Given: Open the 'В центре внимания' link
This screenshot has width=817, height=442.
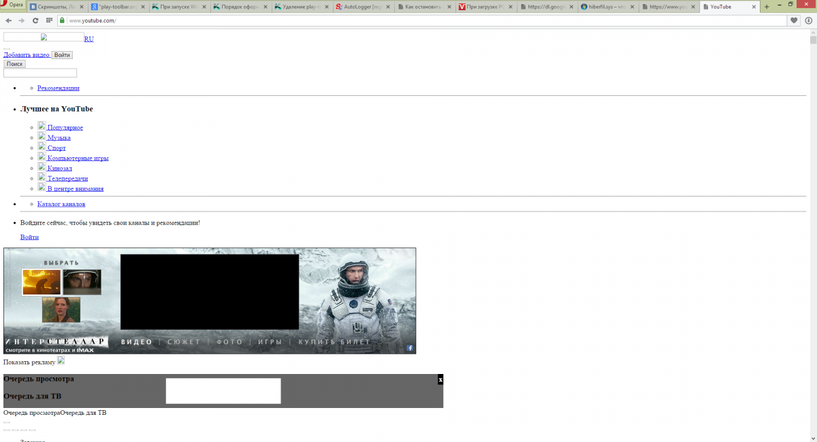Looking at the screenshot, I should (76, 188).
